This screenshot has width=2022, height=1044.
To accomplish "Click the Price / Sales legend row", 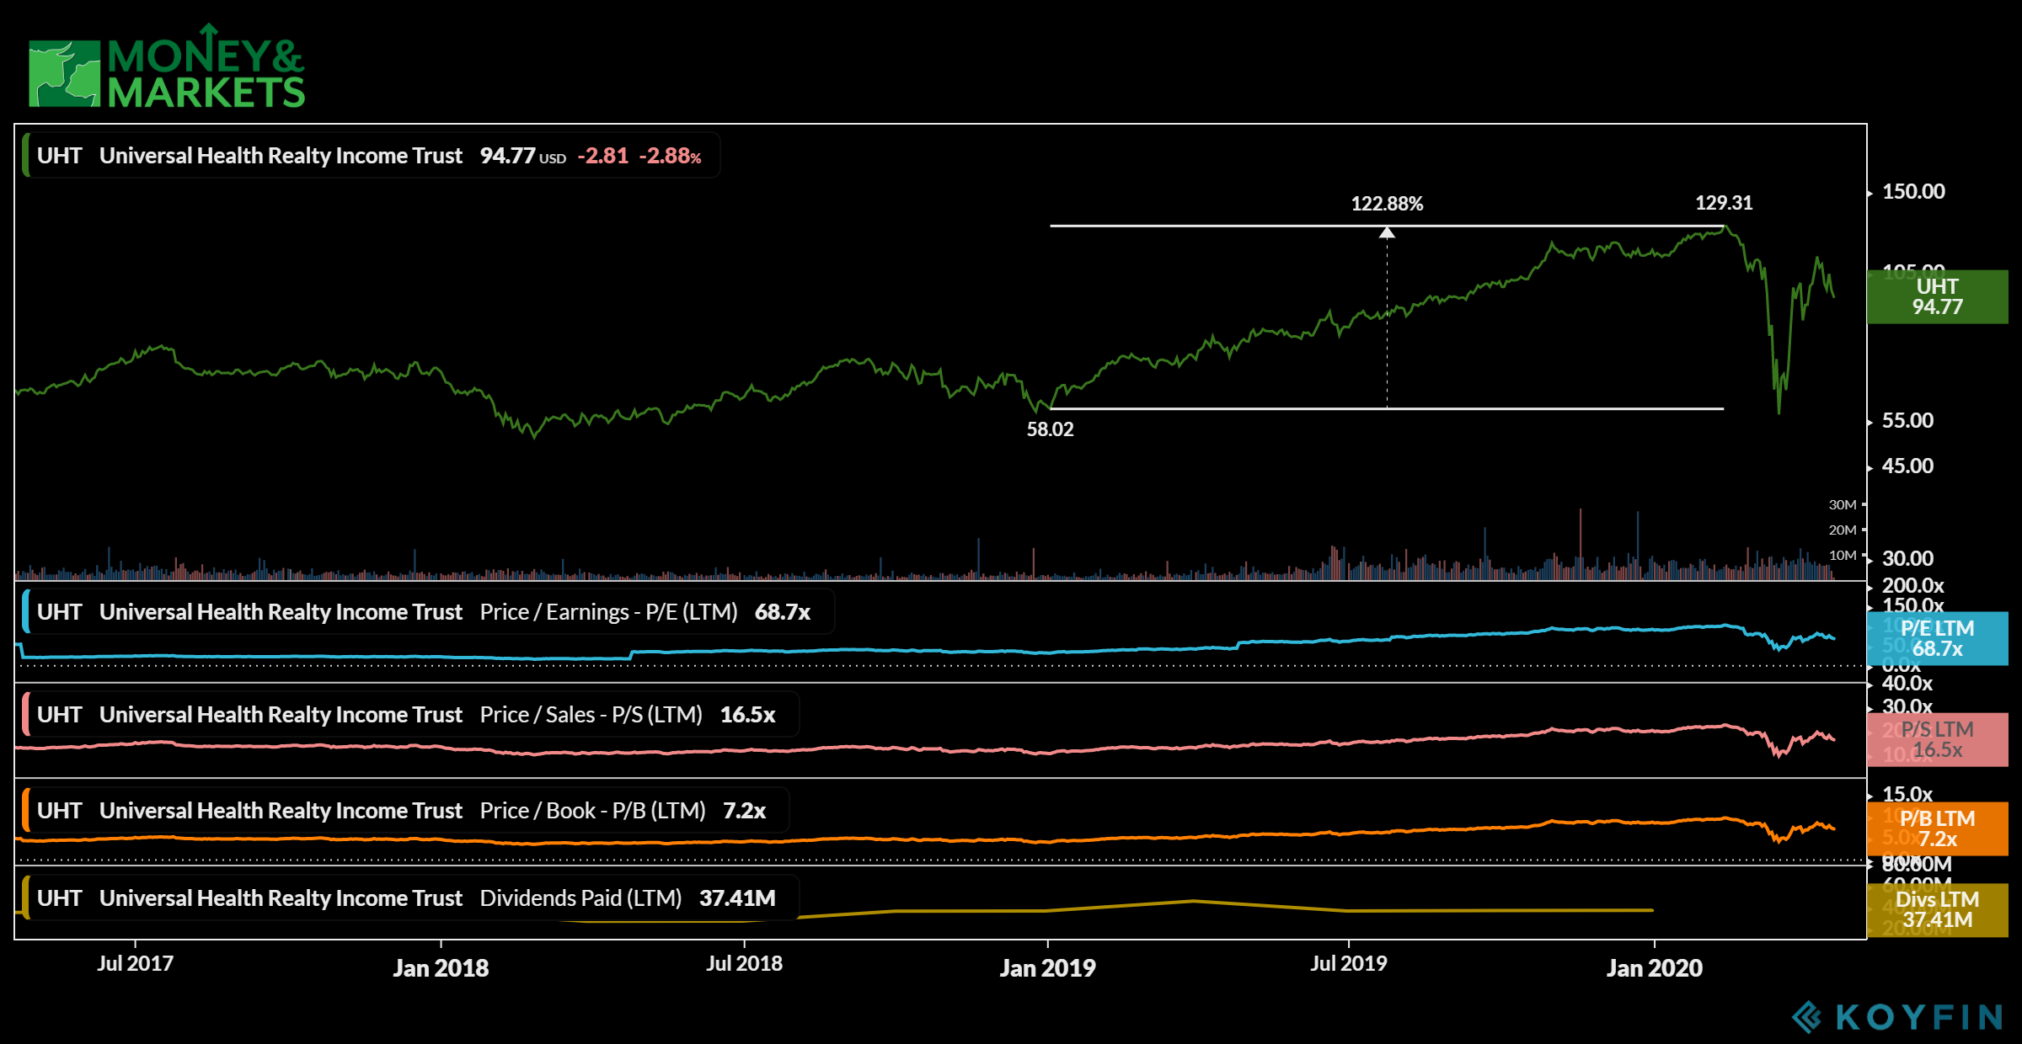I will [410, 715].
